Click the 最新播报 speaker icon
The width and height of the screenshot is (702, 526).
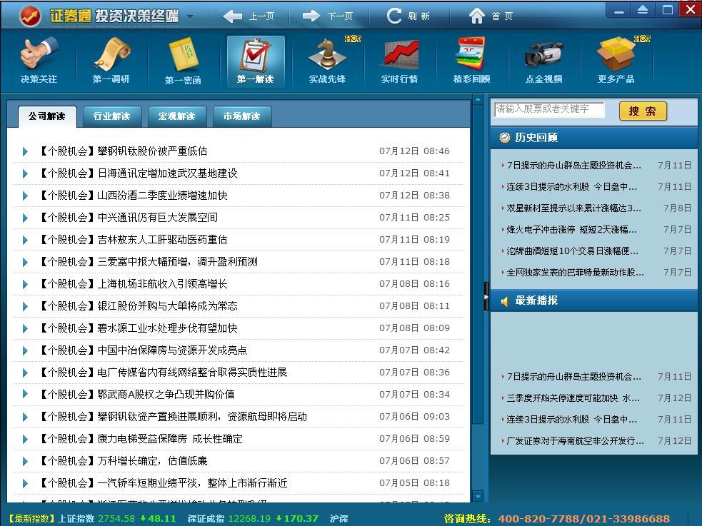click(505, 301)
